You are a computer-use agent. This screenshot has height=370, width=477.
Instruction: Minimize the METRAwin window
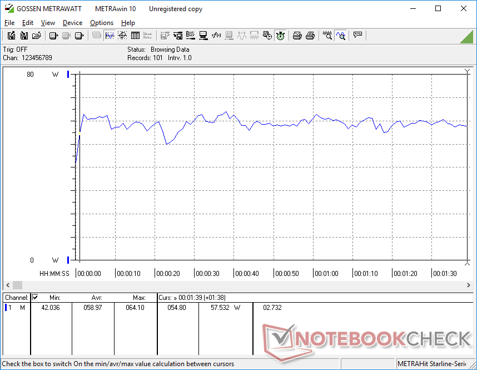pos(413,8)
